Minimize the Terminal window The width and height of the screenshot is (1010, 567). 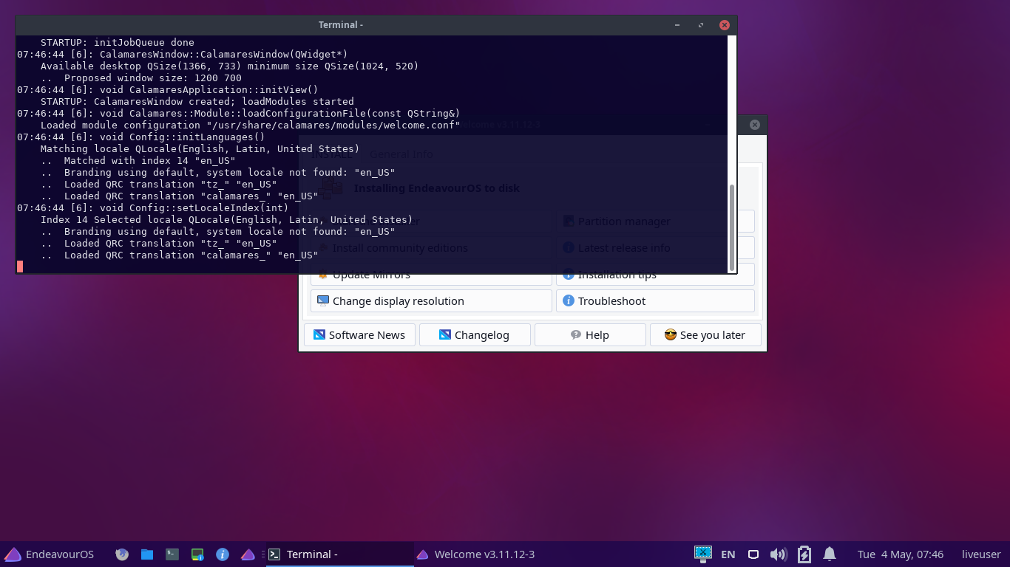pyautogui.click(x=677, y=24)
